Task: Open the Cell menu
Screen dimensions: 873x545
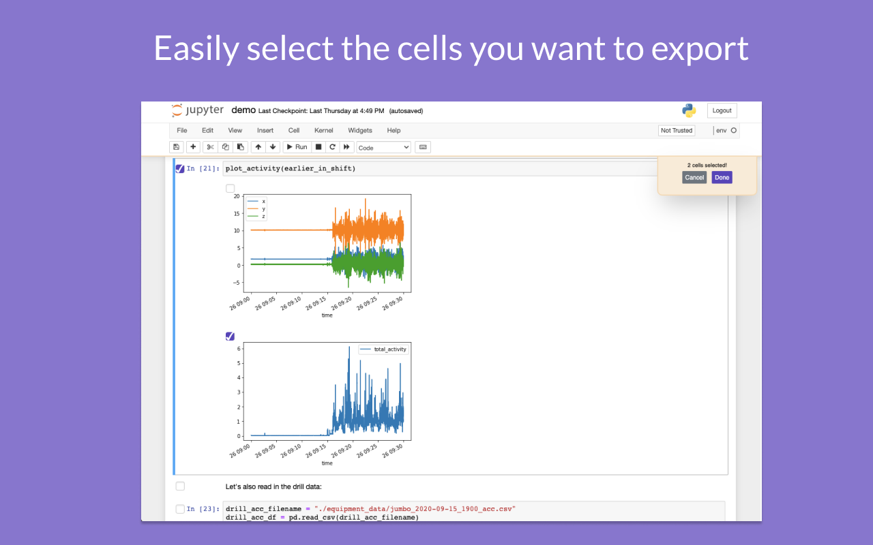Action: point(294,130)
